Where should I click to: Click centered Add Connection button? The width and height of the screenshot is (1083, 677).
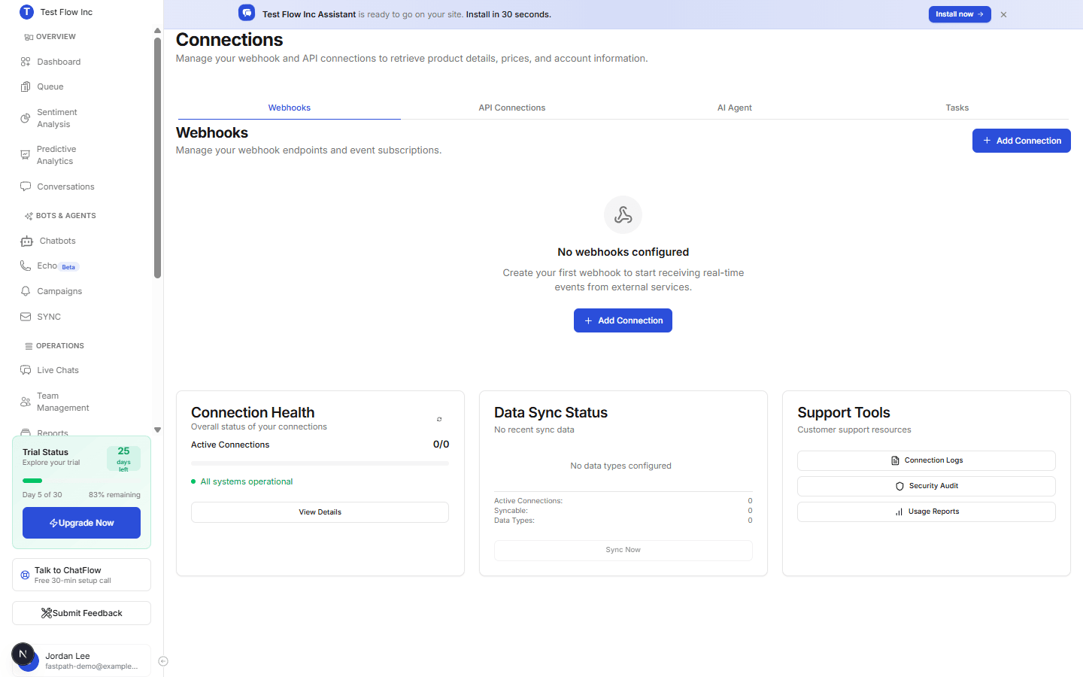(623, 320)
